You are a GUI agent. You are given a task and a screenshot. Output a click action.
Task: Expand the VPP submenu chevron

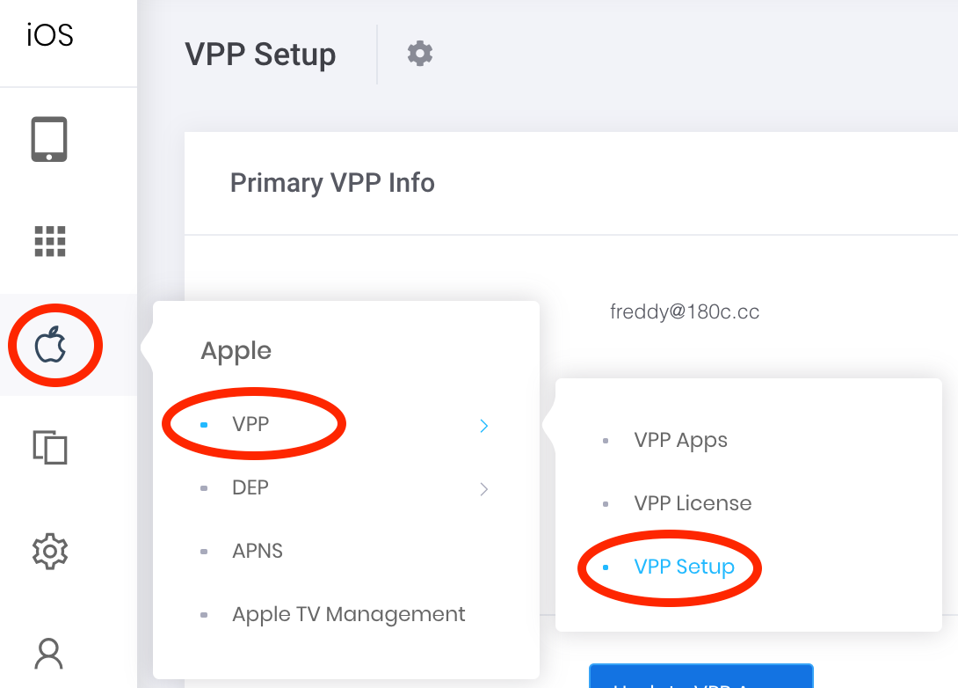coord(483,426)
